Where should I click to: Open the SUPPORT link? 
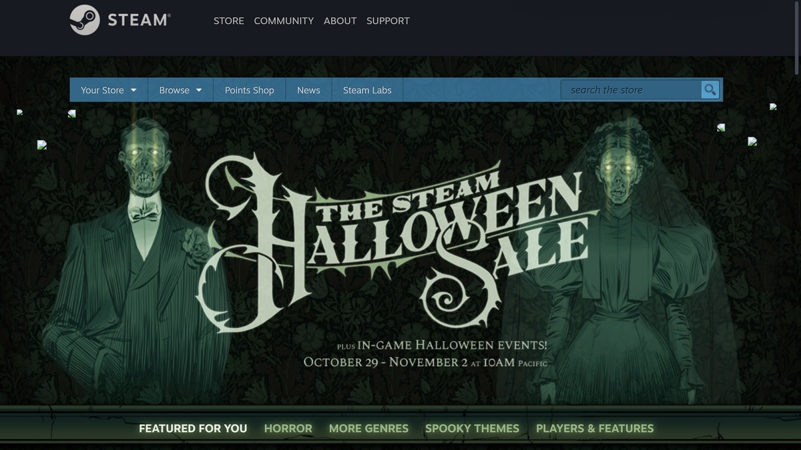pyautogui.click(x=388, y=21)
